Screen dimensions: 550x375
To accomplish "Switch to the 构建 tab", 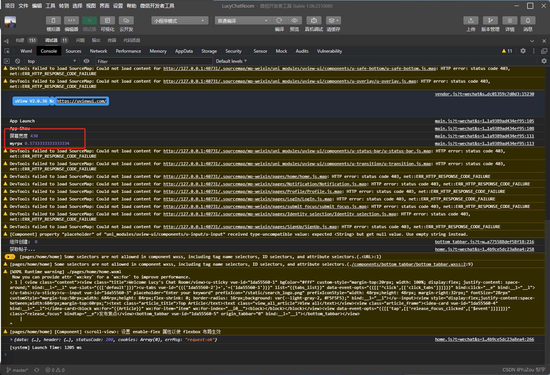I will click(20, 40).
